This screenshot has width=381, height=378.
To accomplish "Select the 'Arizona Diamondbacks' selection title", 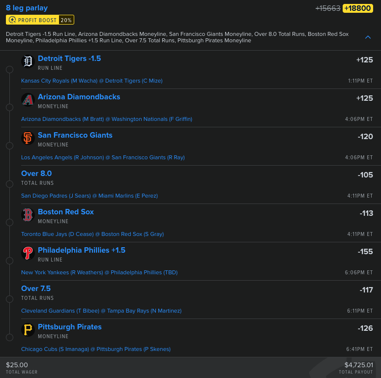I will [x=79, y=97].
